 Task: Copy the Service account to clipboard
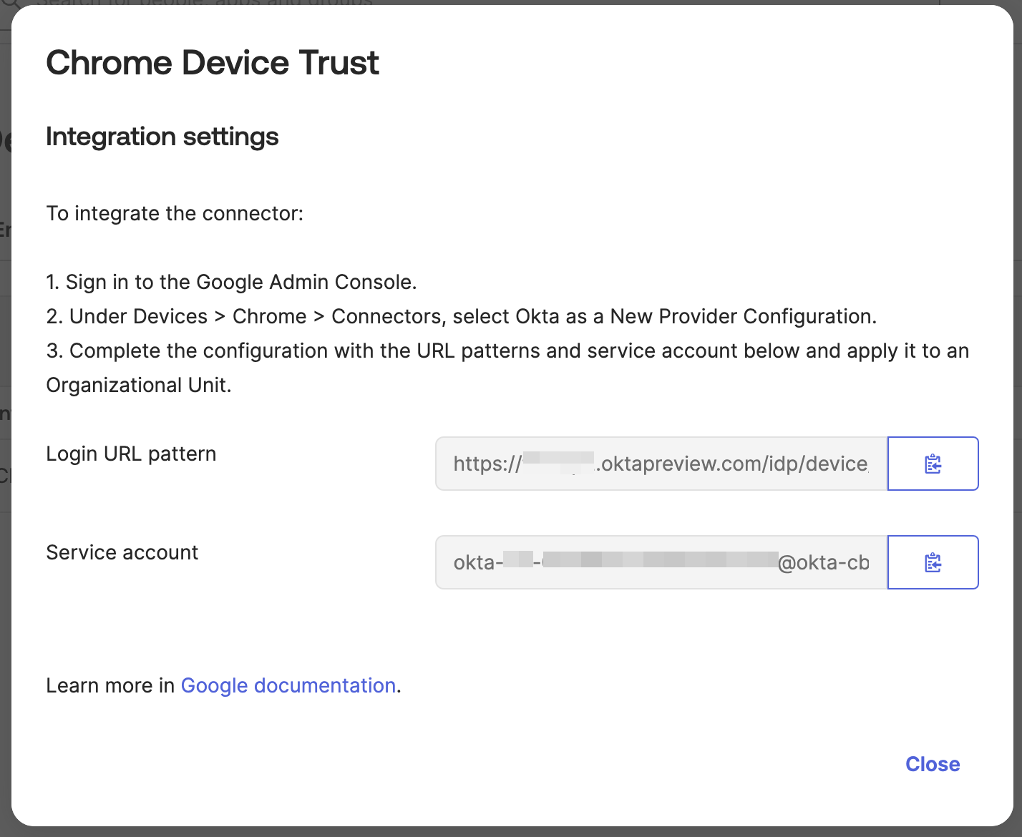coord(933,562)
